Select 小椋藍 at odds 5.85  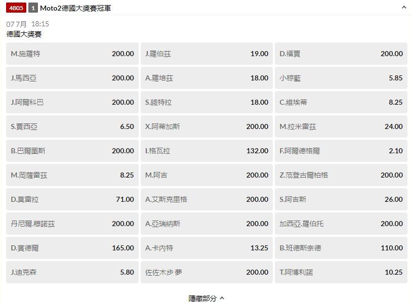click(341, 78)
